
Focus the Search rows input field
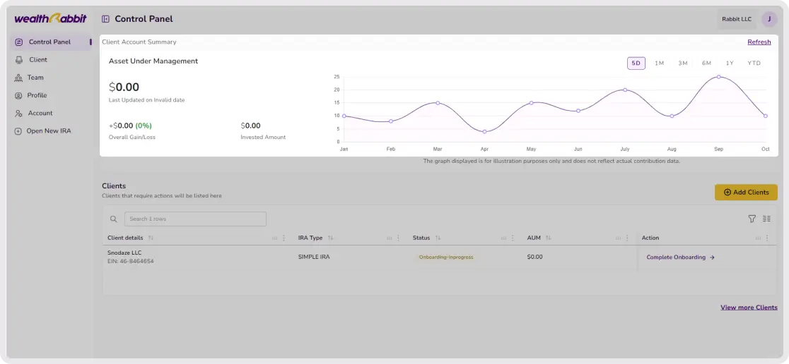(x=195, y=219)
